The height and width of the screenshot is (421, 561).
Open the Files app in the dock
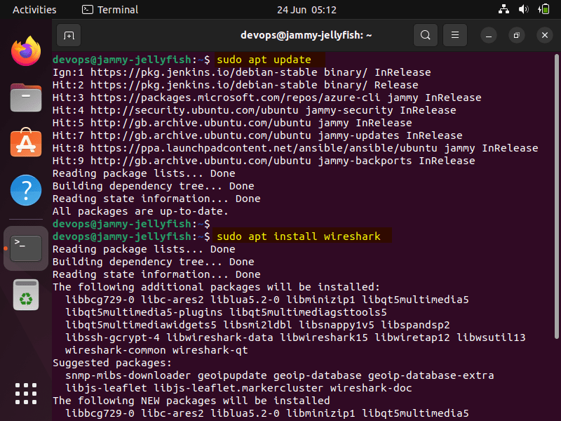pyautogui.click(x=25, y=98)
